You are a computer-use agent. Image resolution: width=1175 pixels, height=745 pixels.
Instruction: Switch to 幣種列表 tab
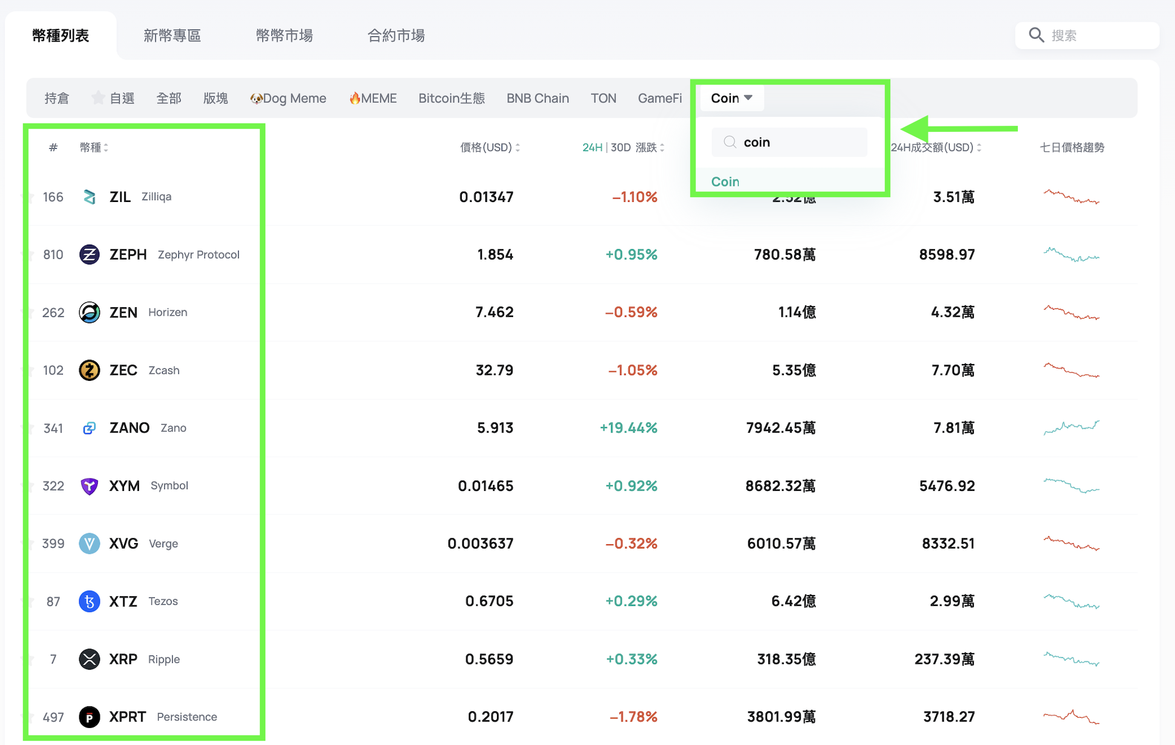point(60,36)
